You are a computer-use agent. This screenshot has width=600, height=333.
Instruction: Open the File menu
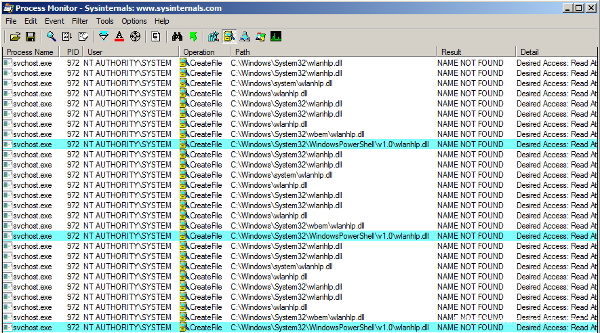11,21
